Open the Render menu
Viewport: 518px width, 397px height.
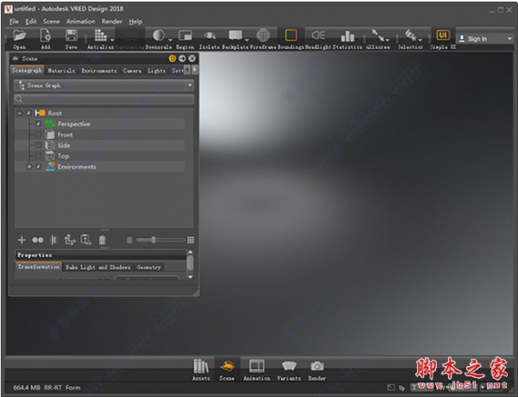click(x=111, y=22)
